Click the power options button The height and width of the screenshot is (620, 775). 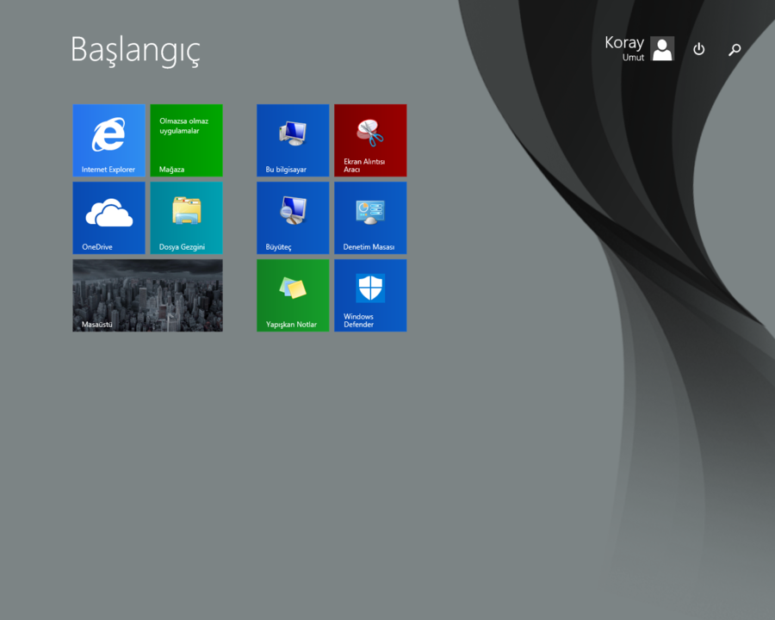[699, 49]
